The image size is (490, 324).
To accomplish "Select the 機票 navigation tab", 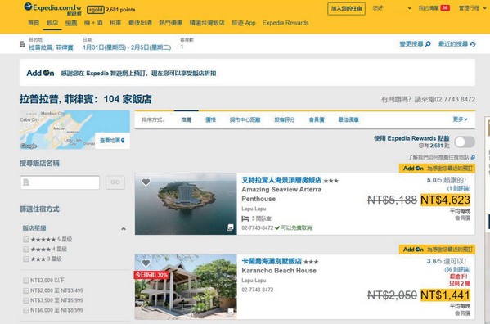I will coord(71,23).
